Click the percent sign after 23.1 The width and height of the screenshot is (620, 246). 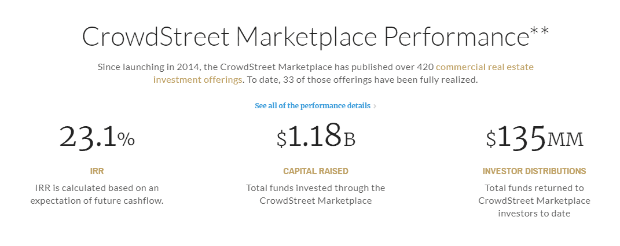126,139
